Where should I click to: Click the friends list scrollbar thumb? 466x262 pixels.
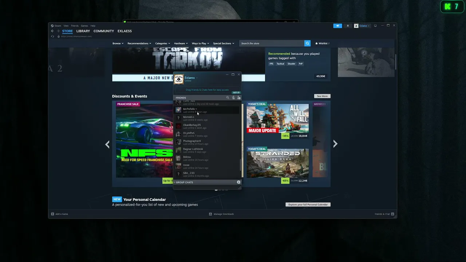click(x=240, y=166)
